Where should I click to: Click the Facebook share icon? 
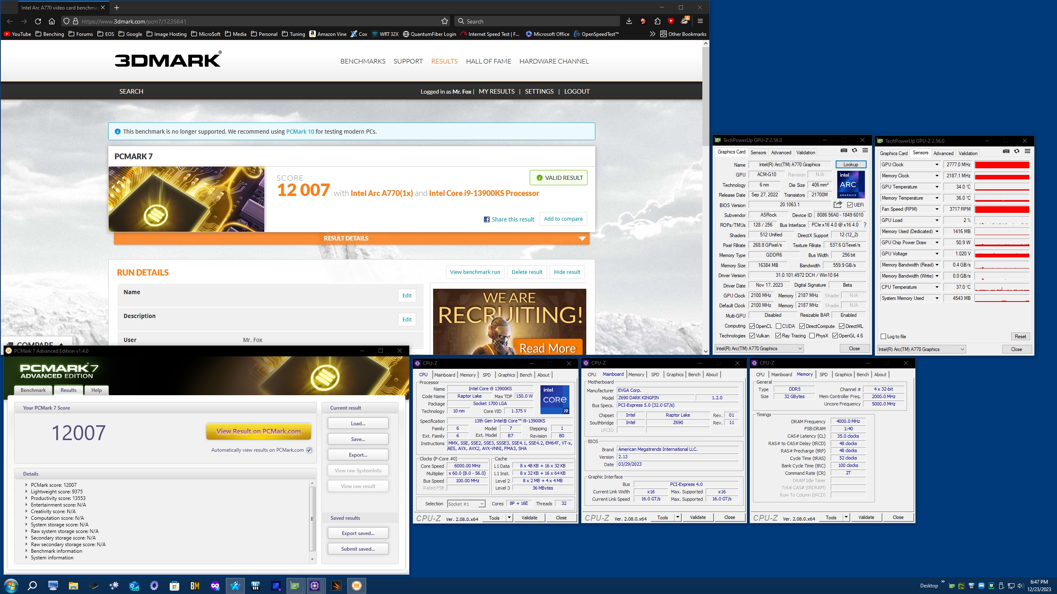point(487,219)
